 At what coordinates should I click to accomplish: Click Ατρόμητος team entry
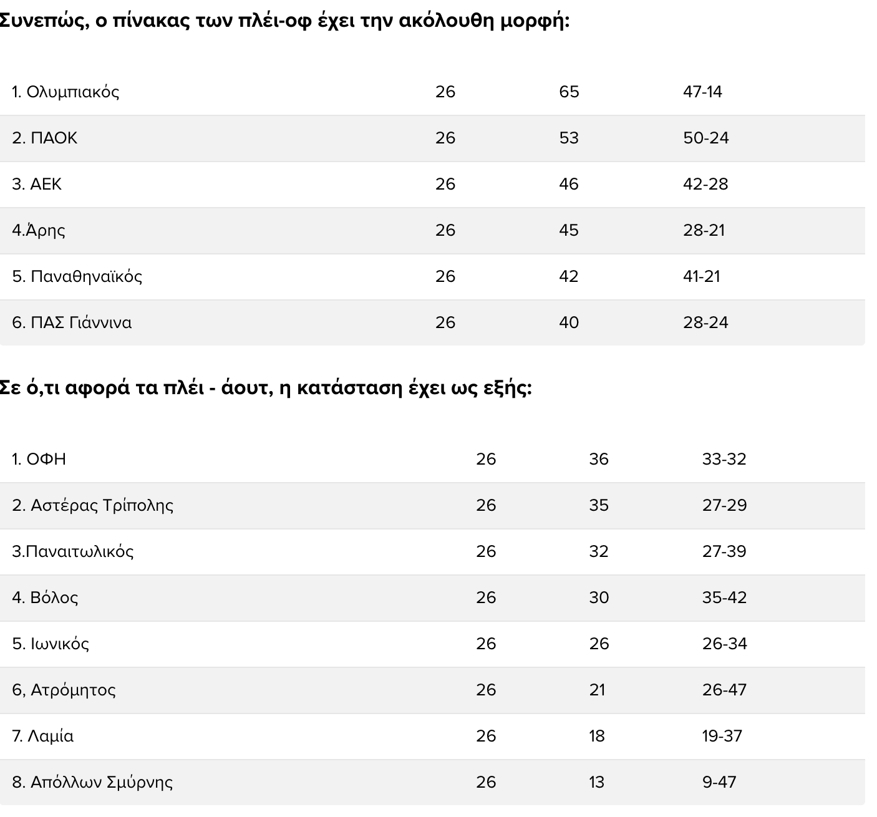[x=64, y=690]
